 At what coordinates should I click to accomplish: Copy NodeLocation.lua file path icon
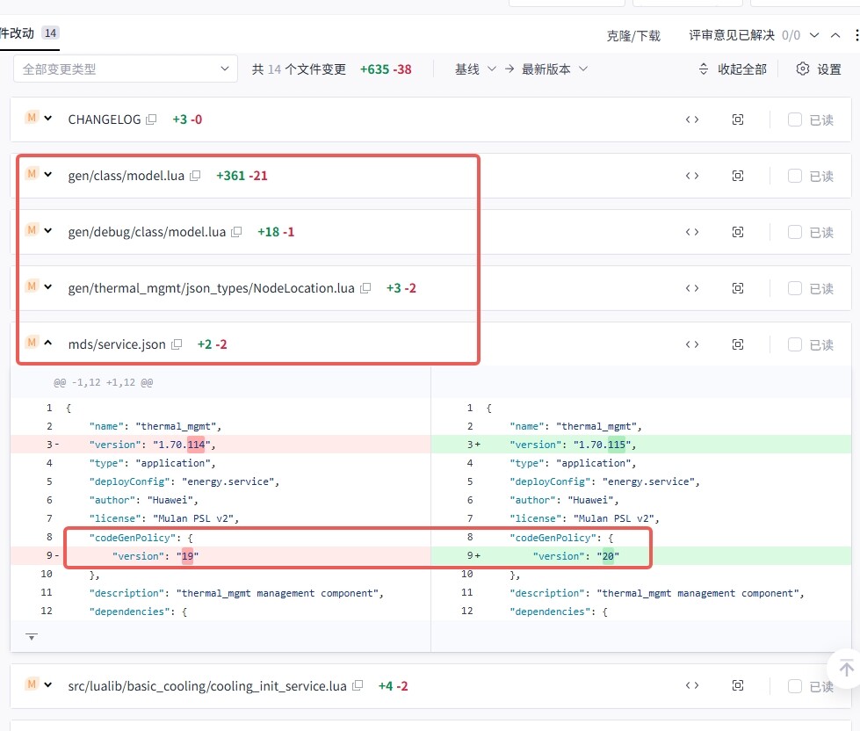pos(365,288)
